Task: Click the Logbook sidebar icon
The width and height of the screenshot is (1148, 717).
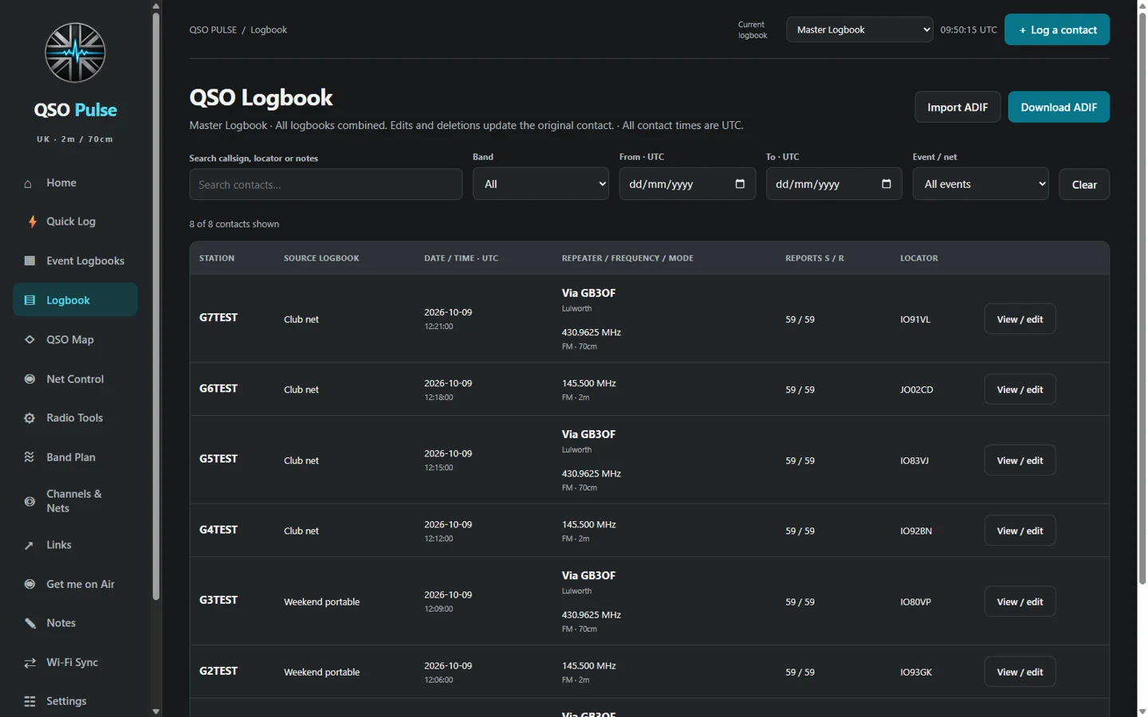Action: pos(29,300)
